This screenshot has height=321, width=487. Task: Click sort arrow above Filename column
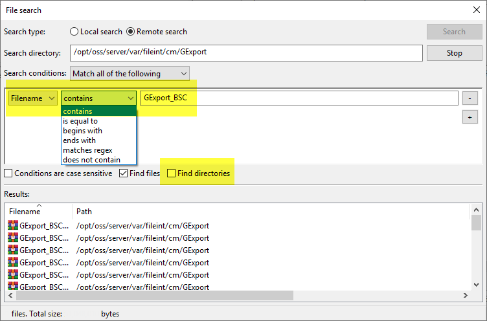(x=39, y=205)
